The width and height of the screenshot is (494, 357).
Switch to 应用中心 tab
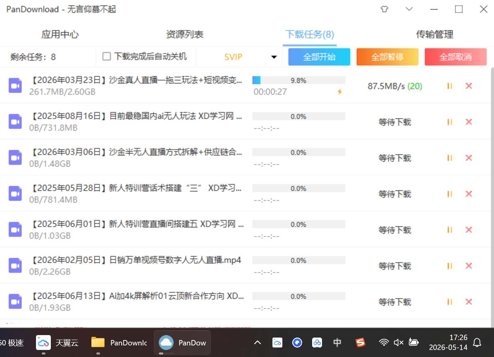60,34
